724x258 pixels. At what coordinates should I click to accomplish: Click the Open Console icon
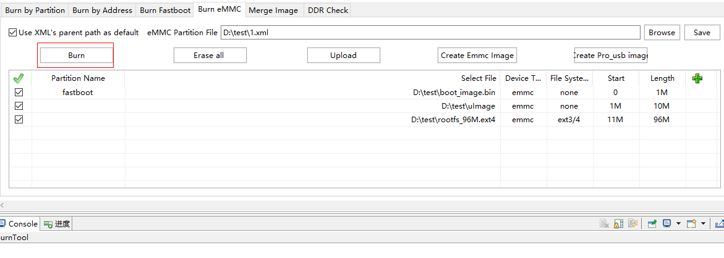coord(691,224)
